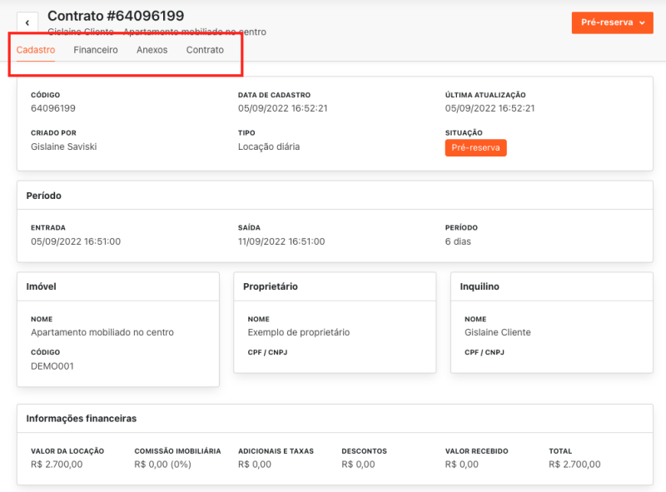Image resolution: width=666 pixels, height=492 pixels.
Task: Click the contract code 64096199 value
Action: point(53,108)
